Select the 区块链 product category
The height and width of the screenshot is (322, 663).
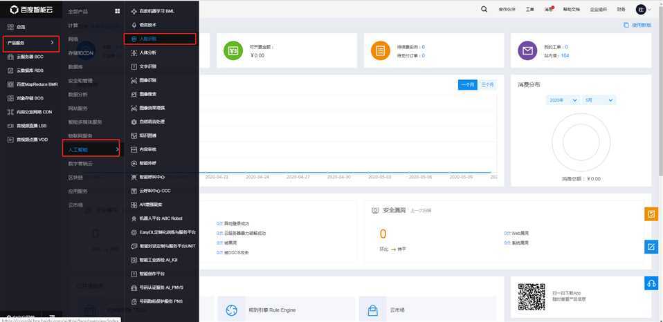(x=75, y=178)
